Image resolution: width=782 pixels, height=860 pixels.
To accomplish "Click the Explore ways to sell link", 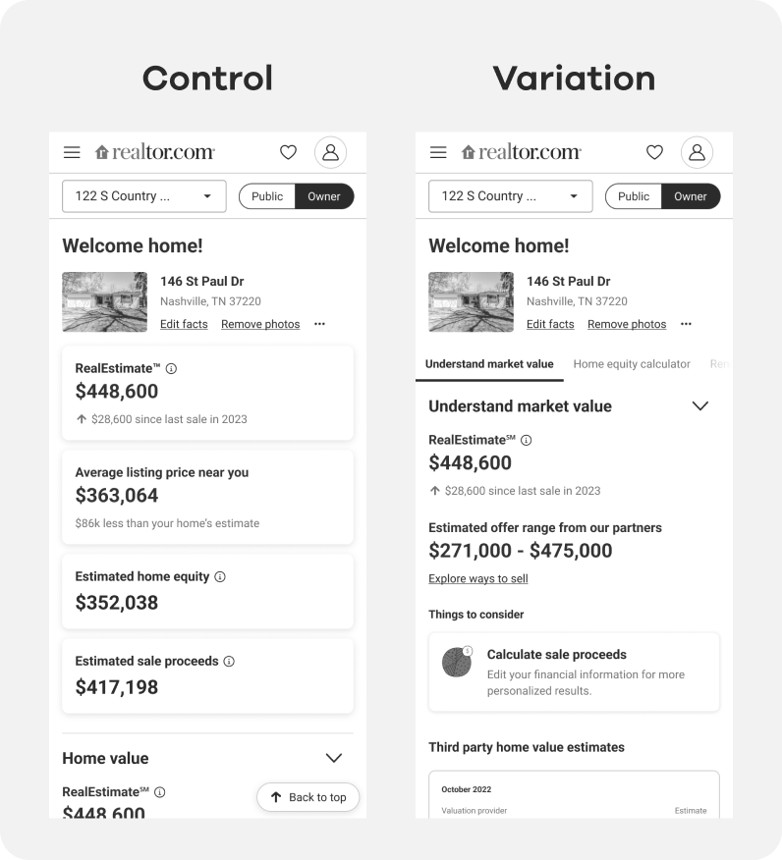I will click(x=478, y=579).
